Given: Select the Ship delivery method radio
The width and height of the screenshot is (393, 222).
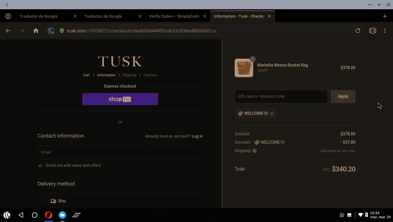Looking at the screenshot, I should (x=45, y=201).
